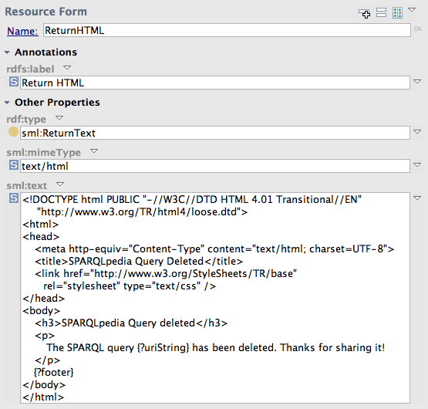Collapse the Annotations section
The width and height of the screenshot is (428, 409).
[7, 52]
